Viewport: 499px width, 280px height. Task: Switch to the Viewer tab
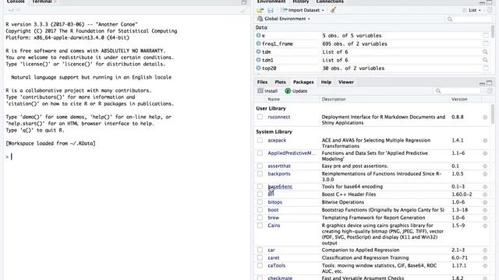[346, 82]
